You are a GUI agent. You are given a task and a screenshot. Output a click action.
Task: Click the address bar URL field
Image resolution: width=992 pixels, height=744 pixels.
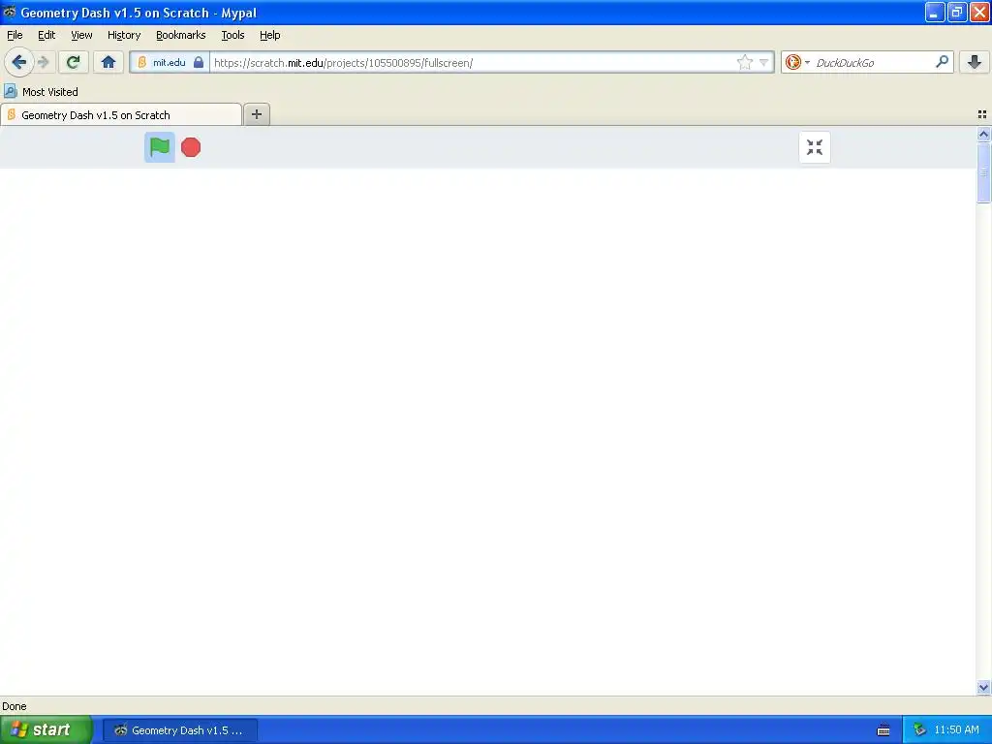472,63
